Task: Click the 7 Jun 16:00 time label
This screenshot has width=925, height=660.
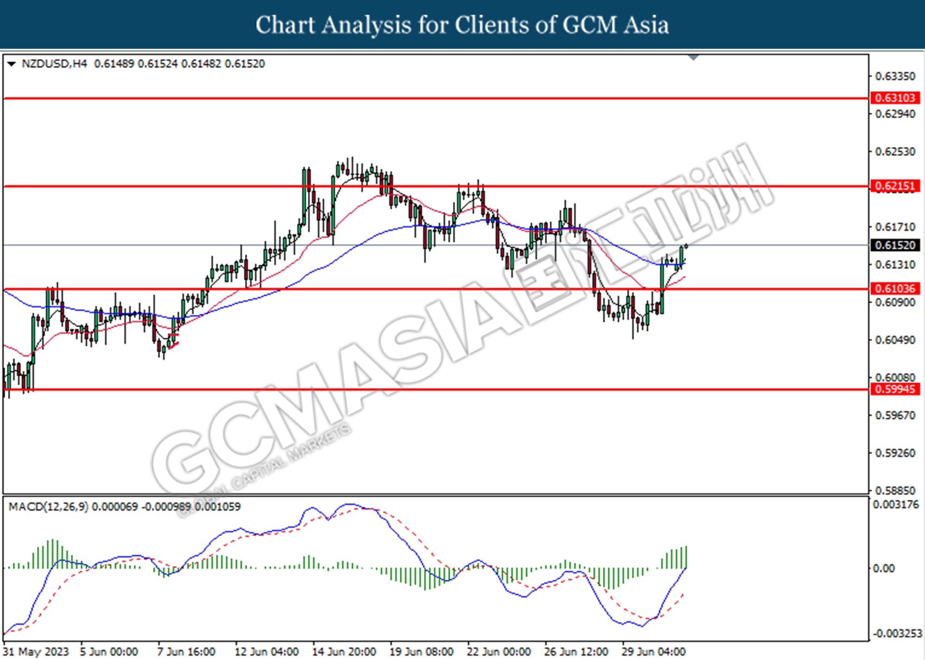Action: [186, 652]
